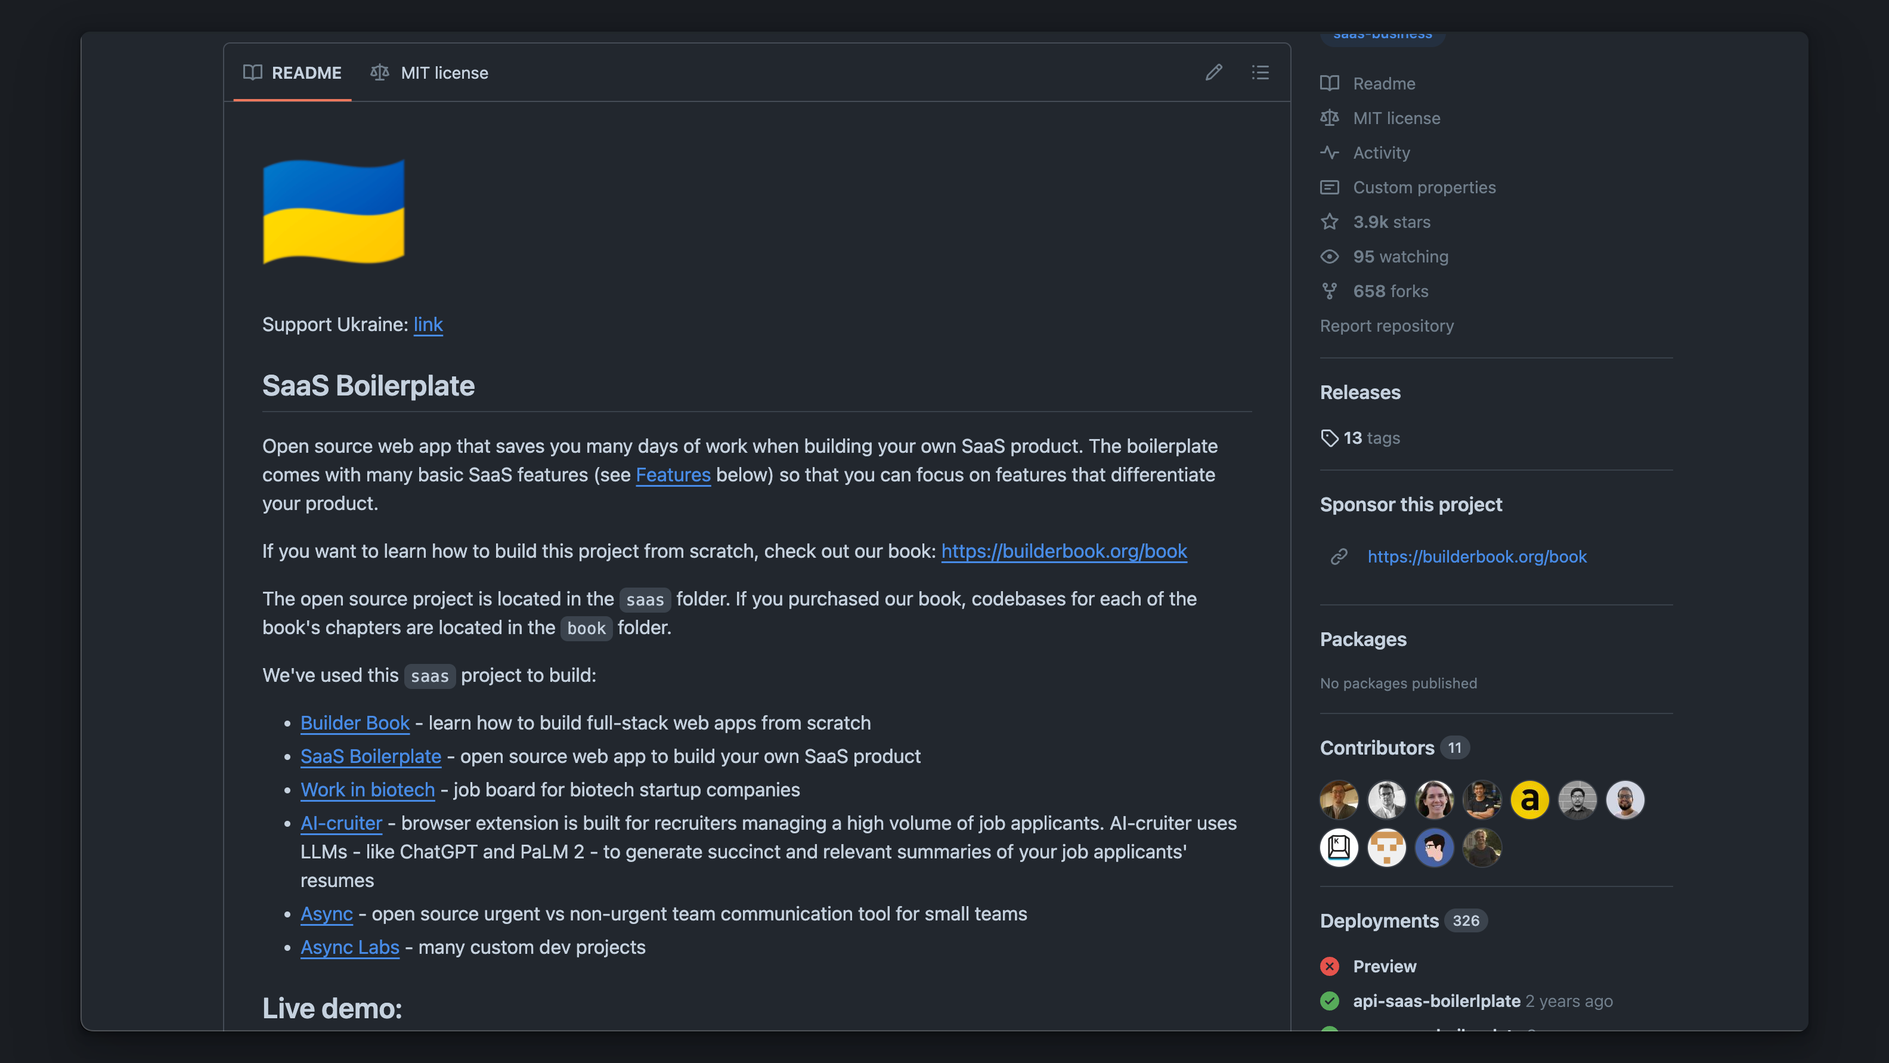Image resolution: width=1889 pixels, height=1063 pixels.
Task: Click the pencil edit file icon
Action: 1213,72
